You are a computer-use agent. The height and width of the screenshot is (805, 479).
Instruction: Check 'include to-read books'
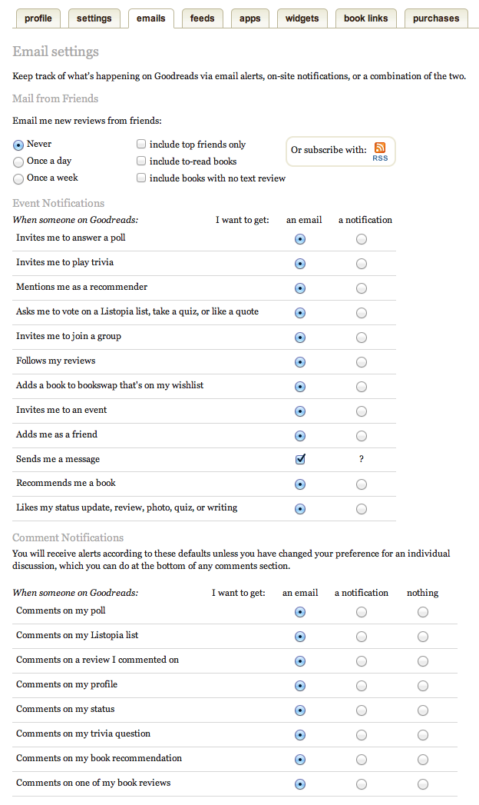pyautogui.click(x=141, y=161)
